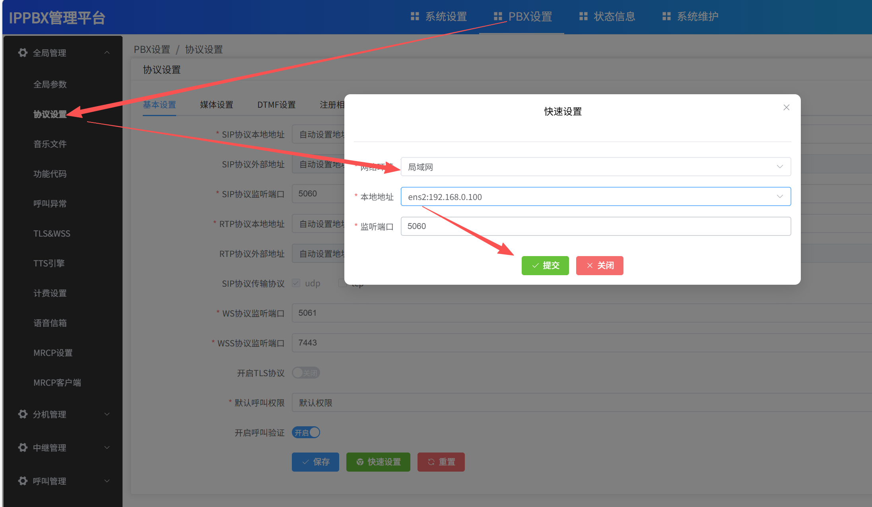
Task: Open the 音乐文件 sidebar menu item
Action: [x=50, y=144]
